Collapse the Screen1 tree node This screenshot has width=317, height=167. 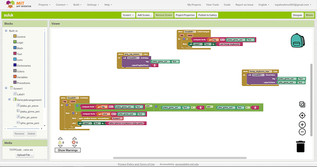6,88
